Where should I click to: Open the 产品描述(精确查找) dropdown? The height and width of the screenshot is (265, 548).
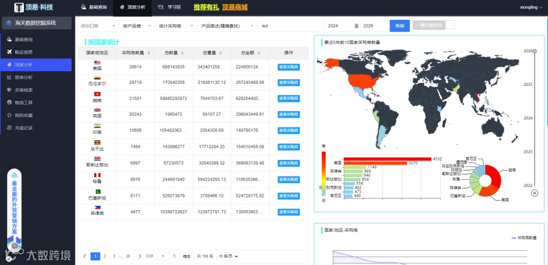click(x=227, y=26)
